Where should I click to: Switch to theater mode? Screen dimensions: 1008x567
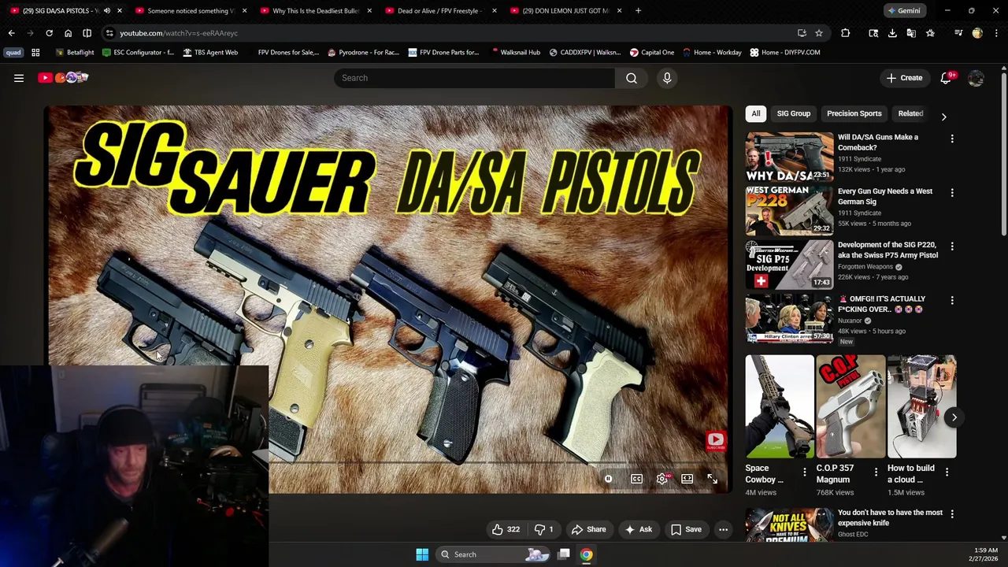[687, 479]
